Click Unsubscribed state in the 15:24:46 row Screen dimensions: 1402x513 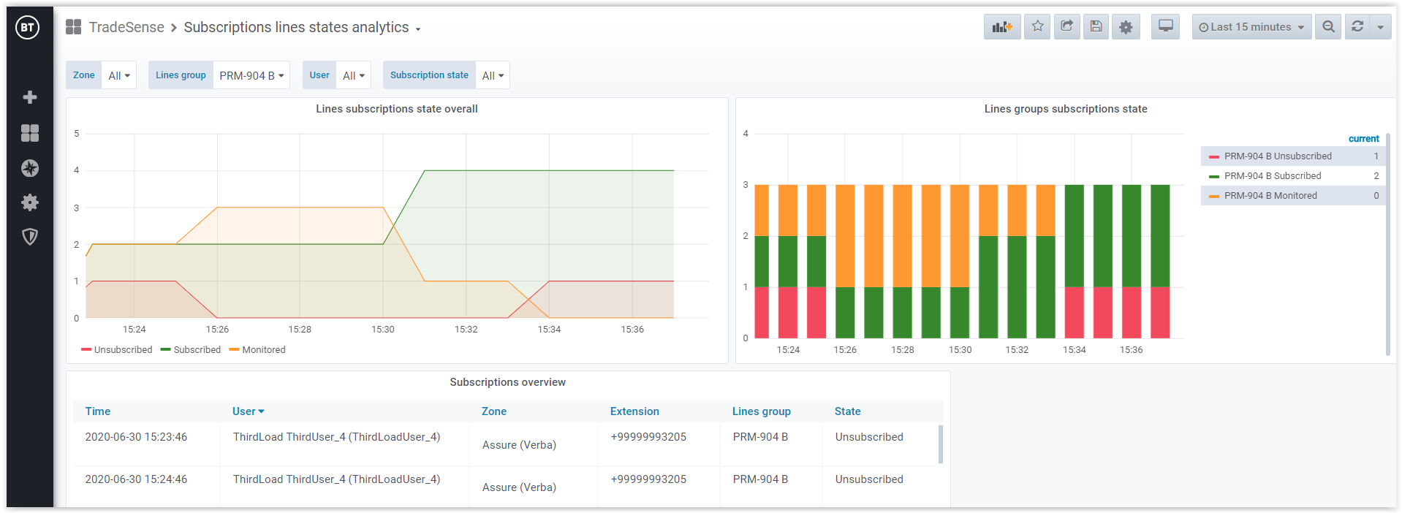pos(869,479)
